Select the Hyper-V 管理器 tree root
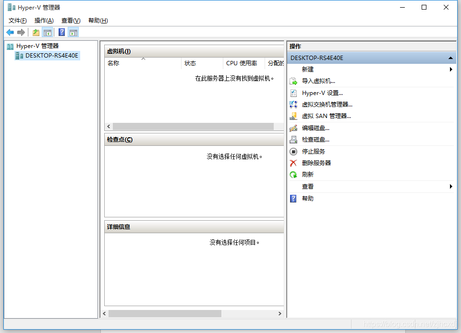The width and height of the screenshot is (461, 333). [37, 46]
